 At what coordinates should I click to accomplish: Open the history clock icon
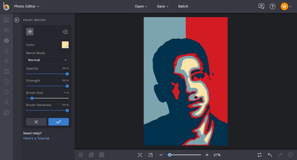290,155
